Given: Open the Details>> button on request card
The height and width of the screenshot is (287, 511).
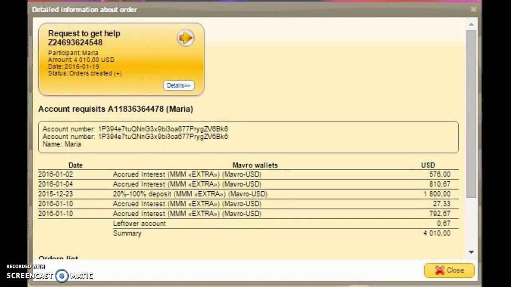Looking at the screenshot, I should point(178,85).
